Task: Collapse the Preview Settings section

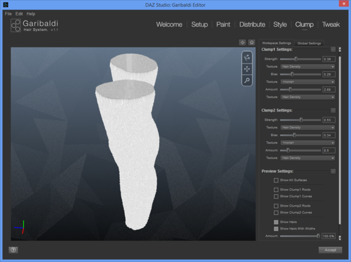Action: point(333,172)
